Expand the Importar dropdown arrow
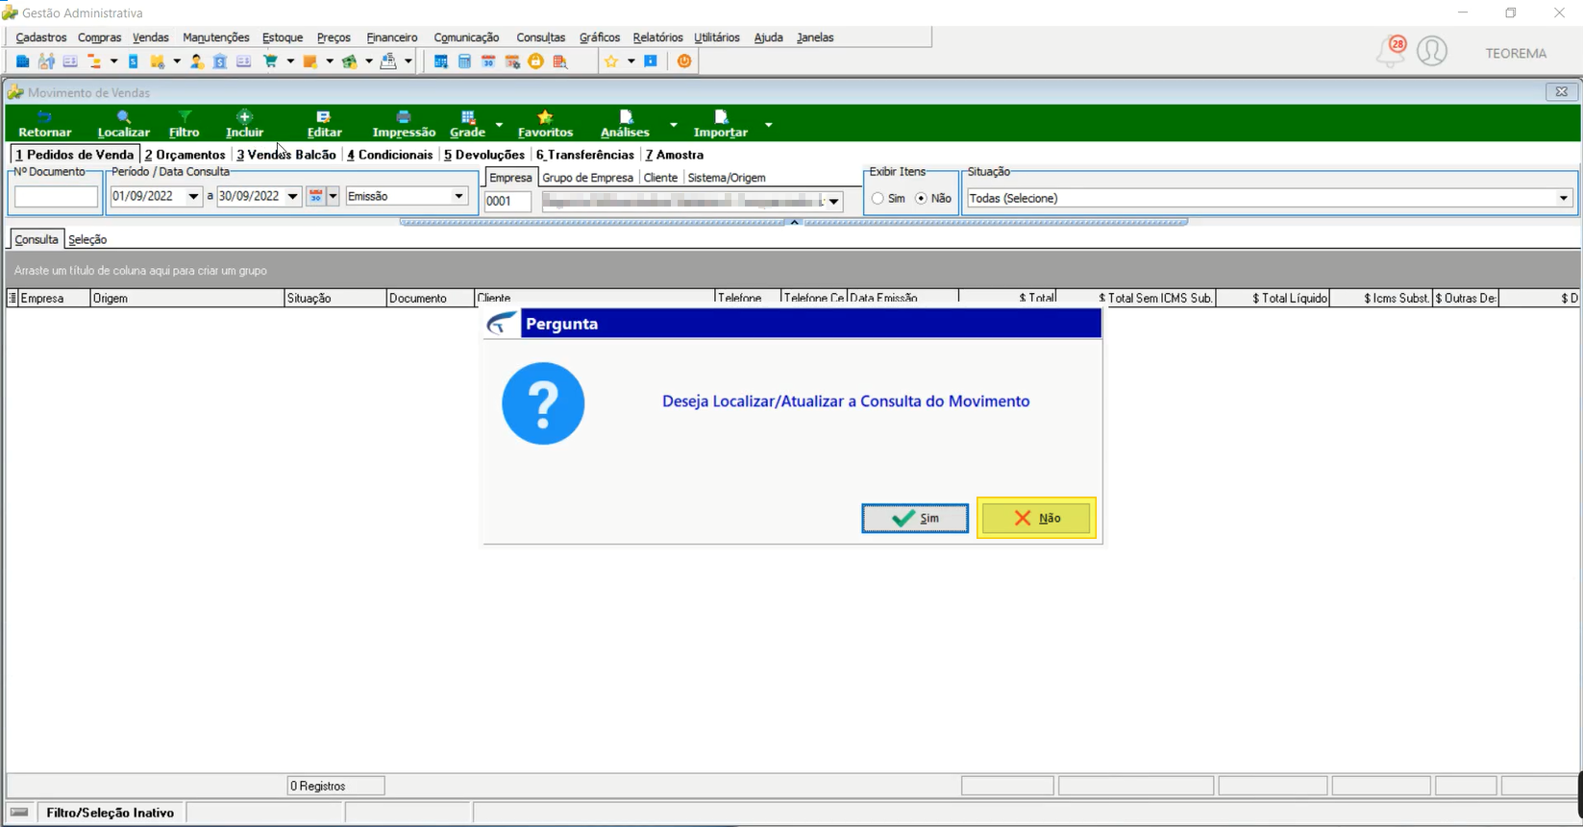Screen dimensions: 1583x827 pyautogui.click(x=768, y=125)
